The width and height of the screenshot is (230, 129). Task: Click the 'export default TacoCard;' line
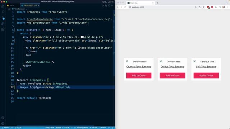click(x=34, y=98)
